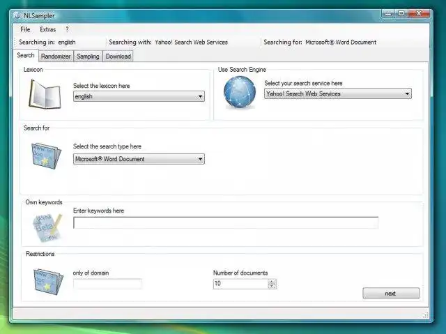
Task: Expand the lexicon dropdown showing english
Action: click(x=139, y=96)
